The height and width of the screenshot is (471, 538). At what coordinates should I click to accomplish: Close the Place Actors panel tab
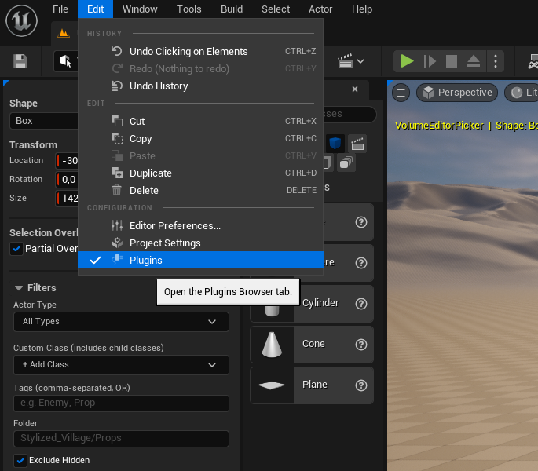(355, 89)
